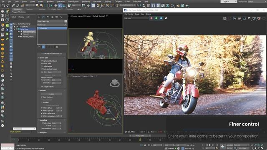The image size is (267, 150).
Task: Click the help question mark icon in left toolbar
Action: pyautogui.click(x=7, y=20)
